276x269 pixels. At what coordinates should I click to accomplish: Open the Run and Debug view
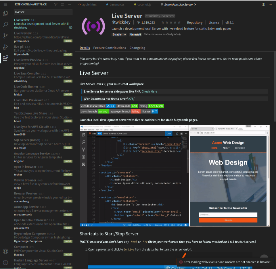[x=5, y=47]
